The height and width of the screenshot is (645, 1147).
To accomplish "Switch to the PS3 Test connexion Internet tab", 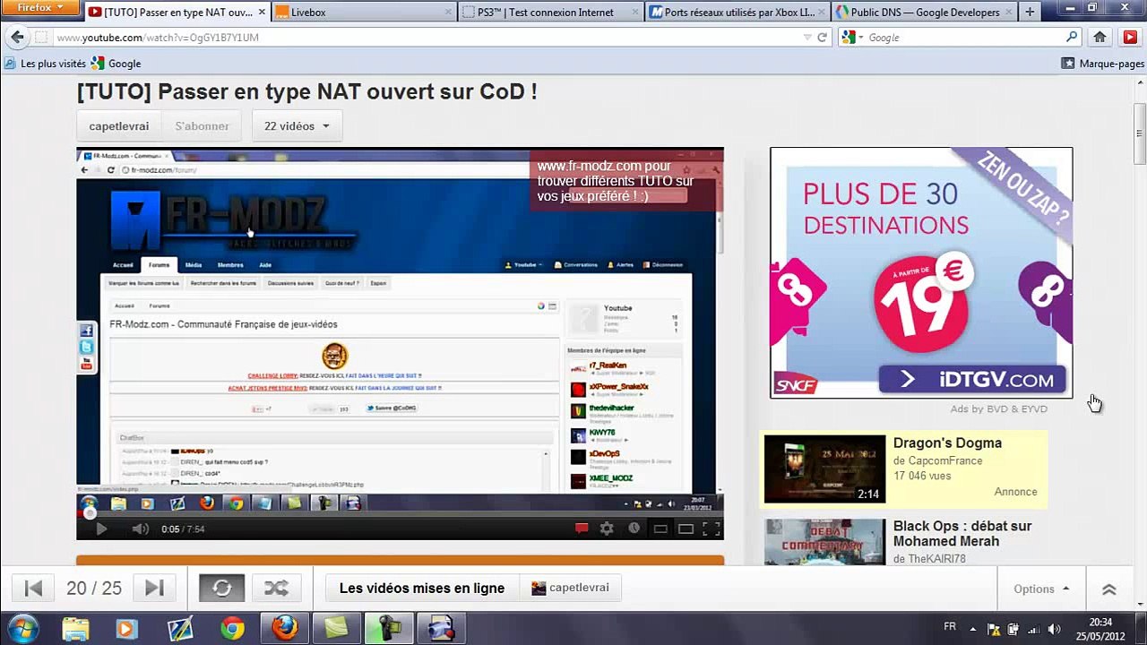I will coord(549,13).
